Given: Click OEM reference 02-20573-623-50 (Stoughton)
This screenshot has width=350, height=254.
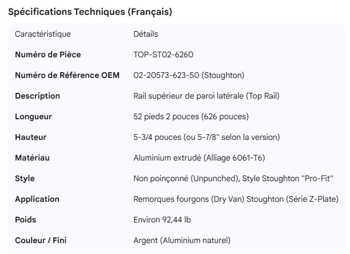Looking at the screenshot, I should point(189,76).
